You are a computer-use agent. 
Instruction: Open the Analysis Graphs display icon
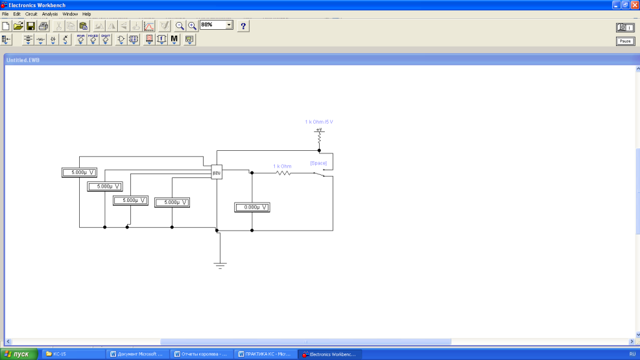149,26
